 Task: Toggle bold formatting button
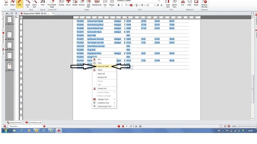coord(118,5)
